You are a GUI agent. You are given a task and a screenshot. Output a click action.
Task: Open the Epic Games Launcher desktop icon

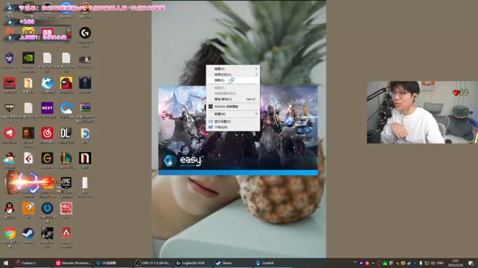pyautogui.click(x=66, y=186)
